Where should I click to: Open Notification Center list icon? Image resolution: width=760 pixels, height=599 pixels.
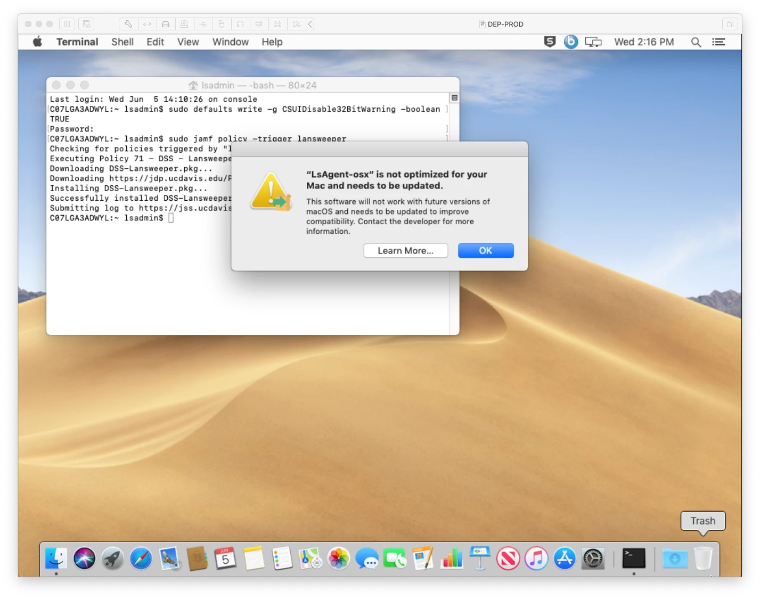[718, 42]
